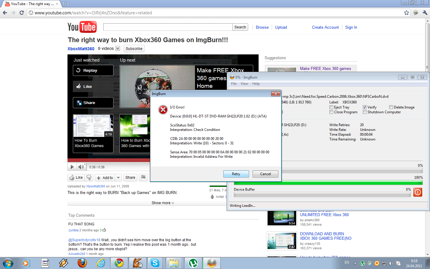The width and height of the screenshot is (430, 269).
Task: Mute the video with the speaker icon
Action: click(81, 167)
